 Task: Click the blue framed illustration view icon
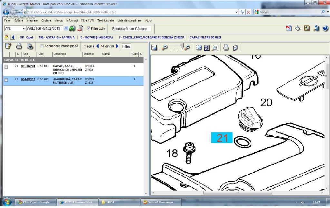[x=207, y=48]
